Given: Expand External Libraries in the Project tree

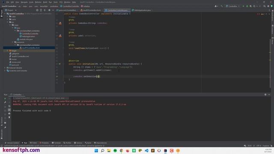Looking at the screenshot, I should 5,68.
